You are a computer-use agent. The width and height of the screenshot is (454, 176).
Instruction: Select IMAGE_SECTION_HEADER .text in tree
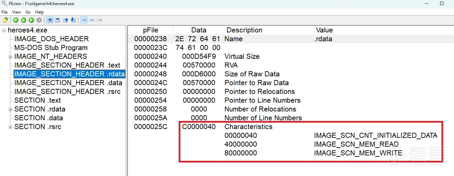click(67, 65)
